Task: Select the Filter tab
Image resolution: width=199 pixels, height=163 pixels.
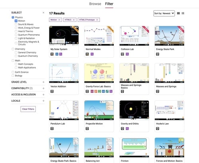Action: click(109, 4)
